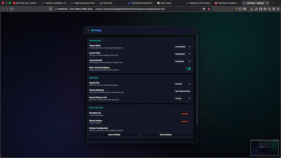Click the address bar URL field

tap(130, 9)
